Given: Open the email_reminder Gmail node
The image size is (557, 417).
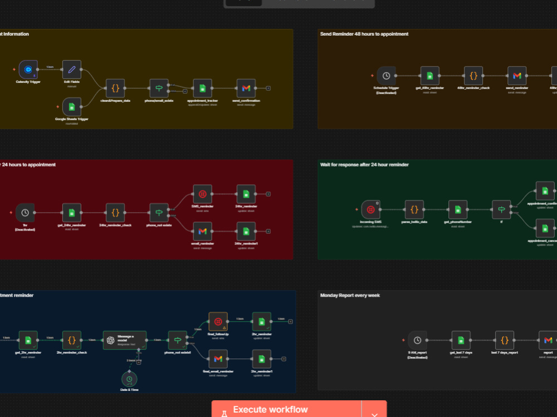Looking at the screenshot, I should click(203, 231).
